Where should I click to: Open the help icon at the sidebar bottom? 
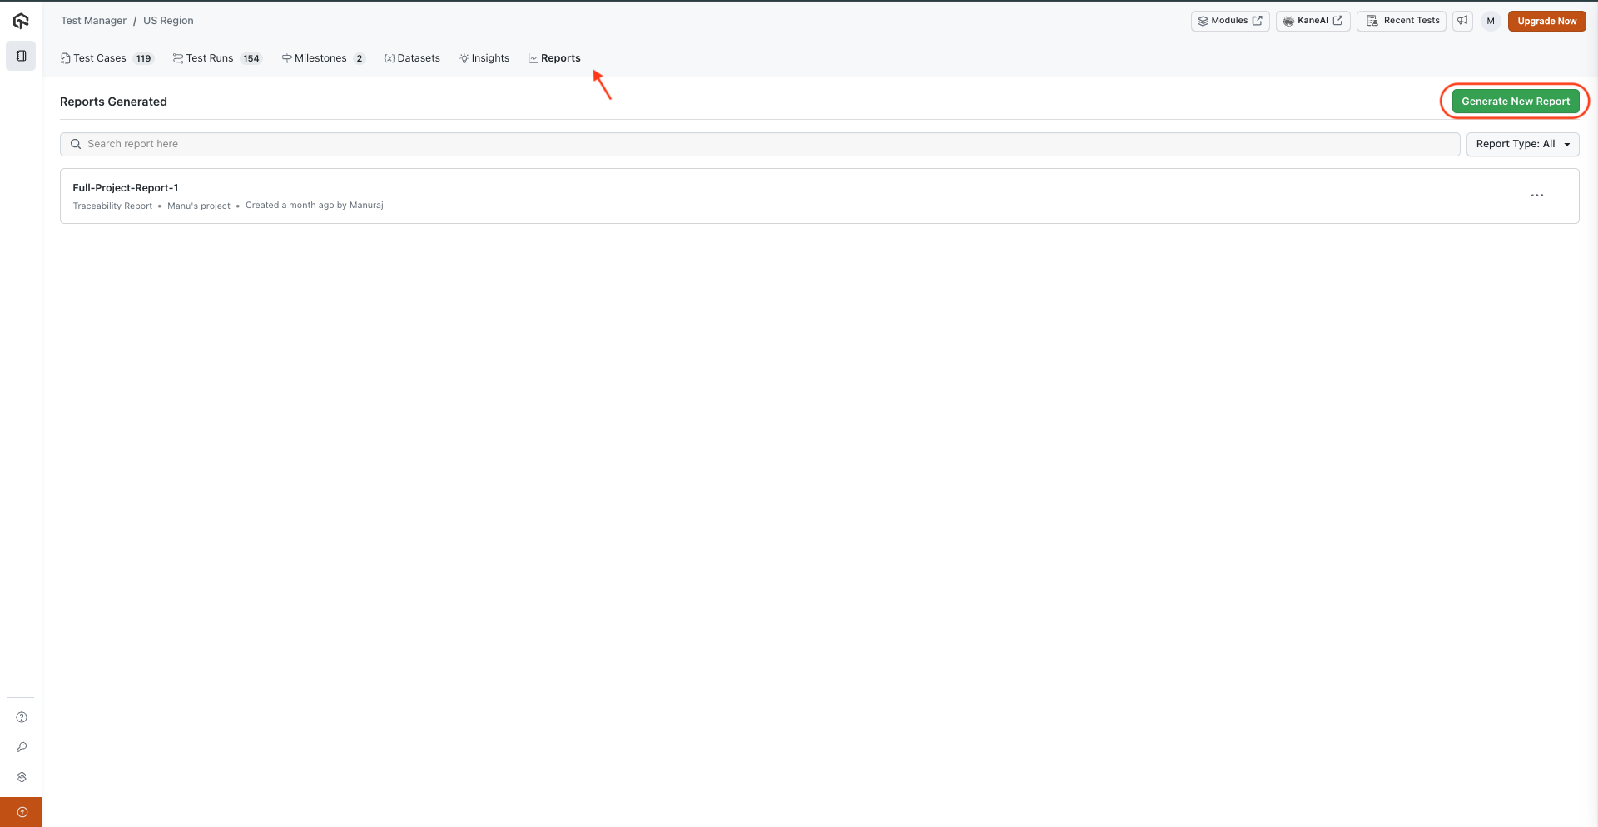tap(21, 716)
